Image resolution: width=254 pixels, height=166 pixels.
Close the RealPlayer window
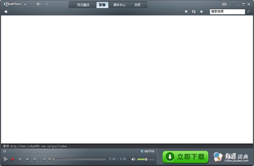(x=249, y=4)
